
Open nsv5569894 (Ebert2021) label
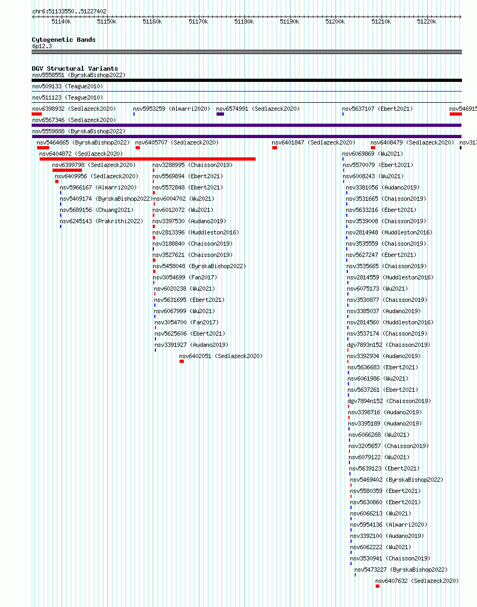pos(188,176)
